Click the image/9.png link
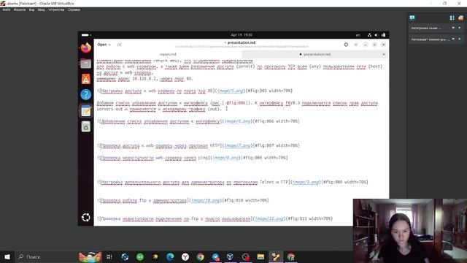This screenshot has width=467, height=263. click(306, 182)
